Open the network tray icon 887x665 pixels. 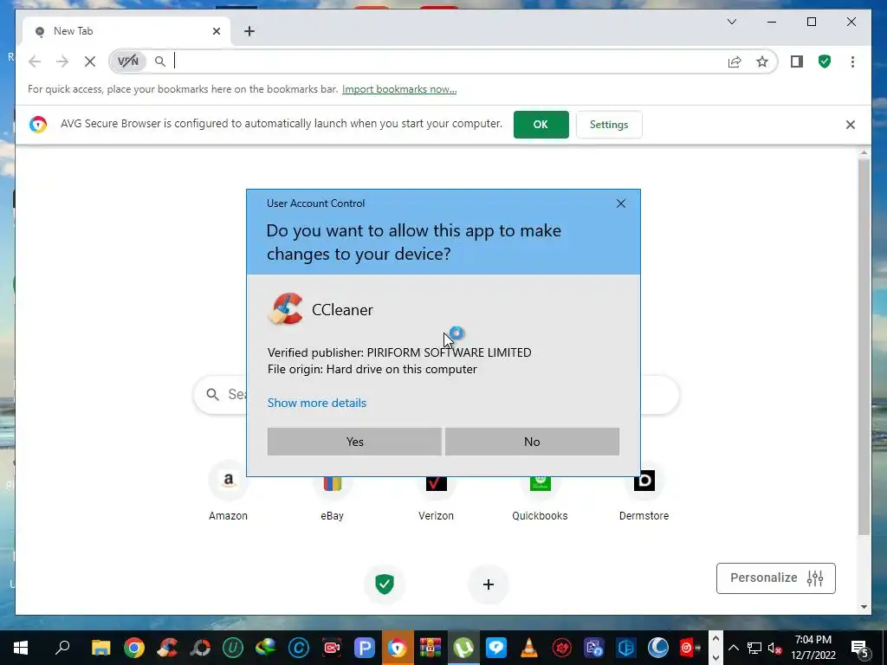(754, 648)
